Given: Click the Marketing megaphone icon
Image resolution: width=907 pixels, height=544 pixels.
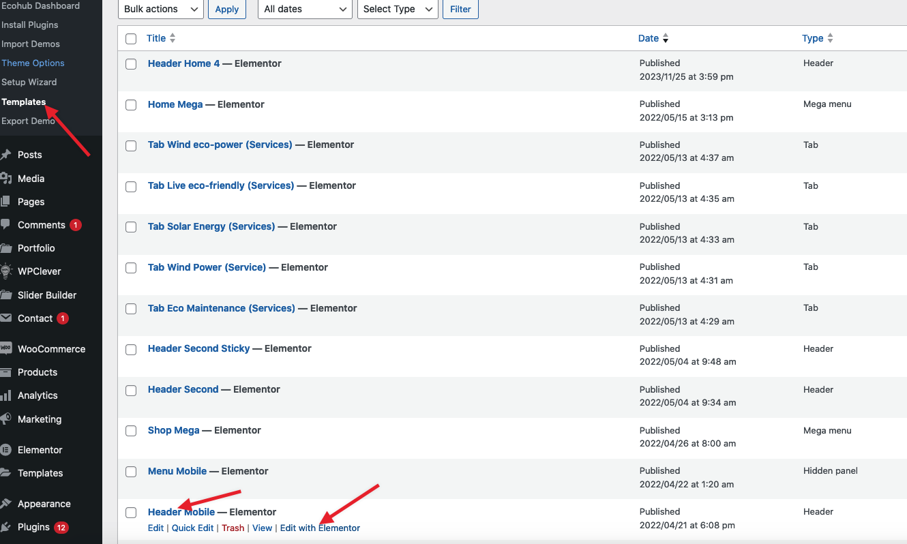Looking at the screenshot, I should [x=6, y=419].
